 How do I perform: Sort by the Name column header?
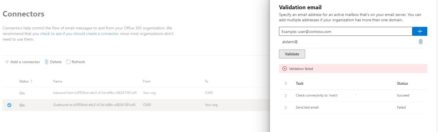pos(58,81)
